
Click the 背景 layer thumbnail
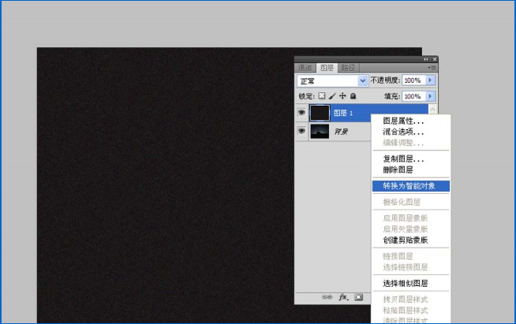[320, 131]
